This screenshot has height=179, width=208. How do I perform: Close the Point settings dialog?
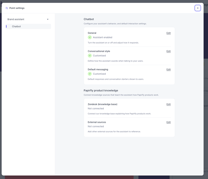[197, 8]
